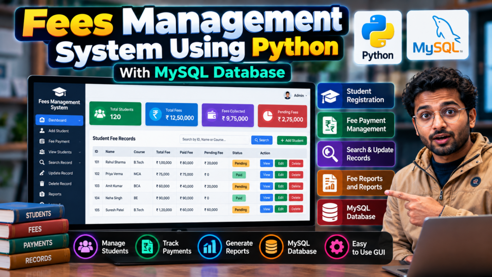
Task: Click the MCA course cell
Action: 137,174
